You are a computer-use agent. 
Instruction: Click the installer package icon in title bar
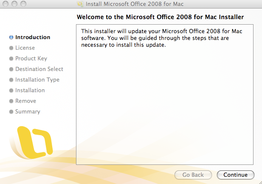coord(79,4)
